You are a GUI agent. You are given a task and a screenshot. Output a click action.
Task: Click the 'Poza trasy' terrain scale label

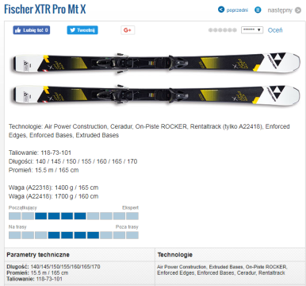point(127,227)
